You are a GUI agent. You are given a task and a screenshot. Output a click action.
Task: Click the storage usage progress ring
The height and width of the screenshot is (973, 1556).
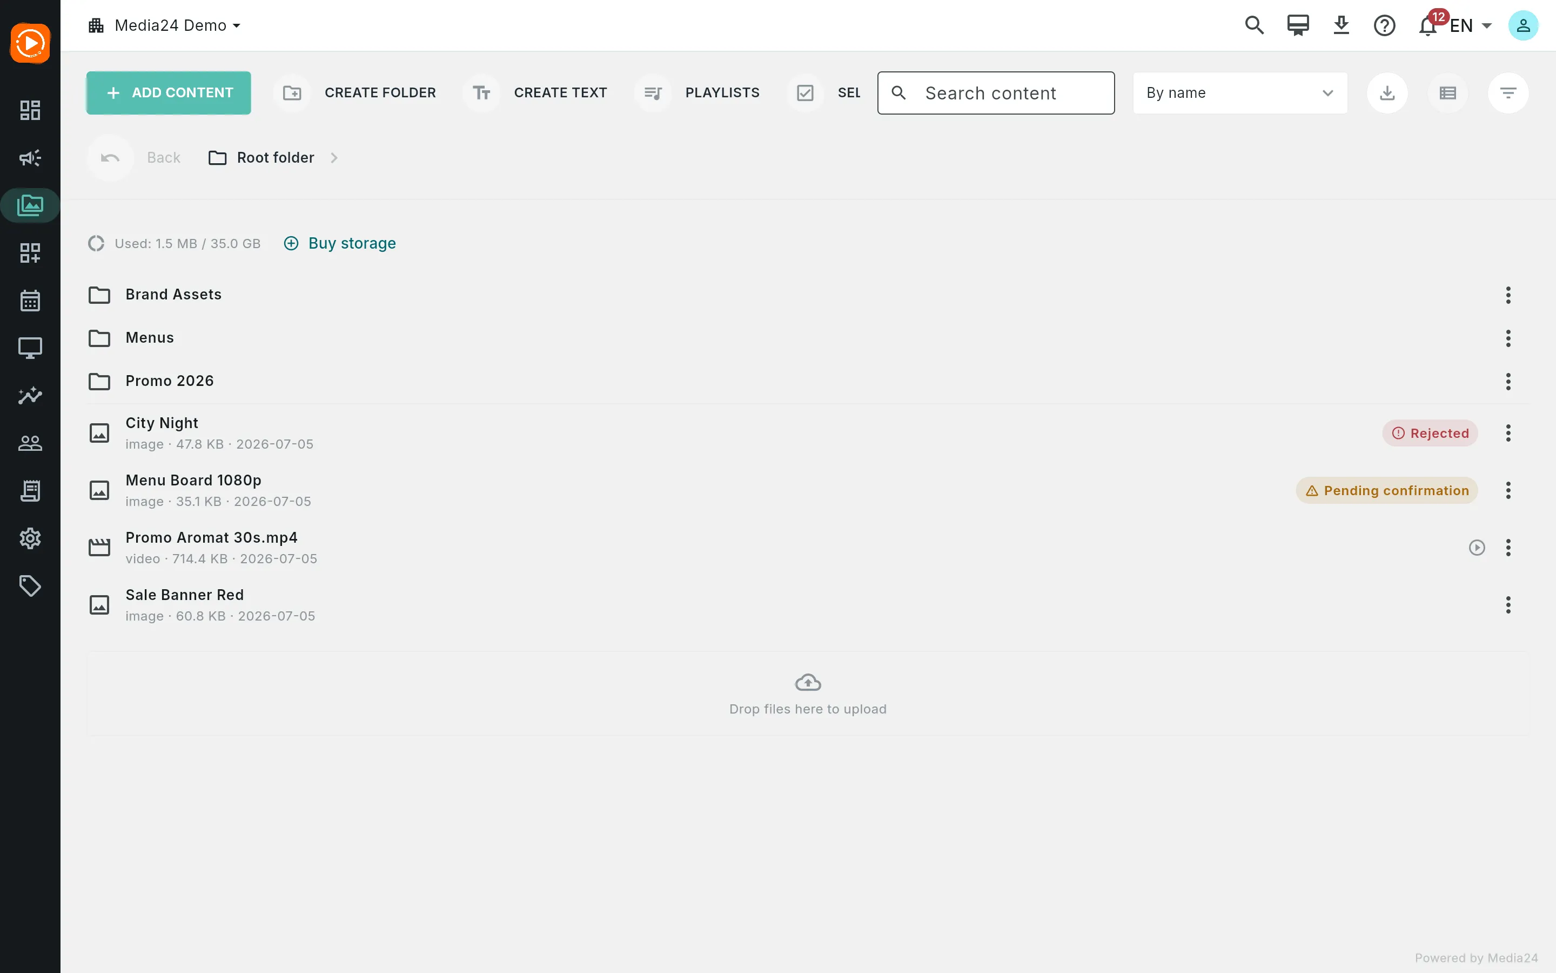tap(97, 243)
